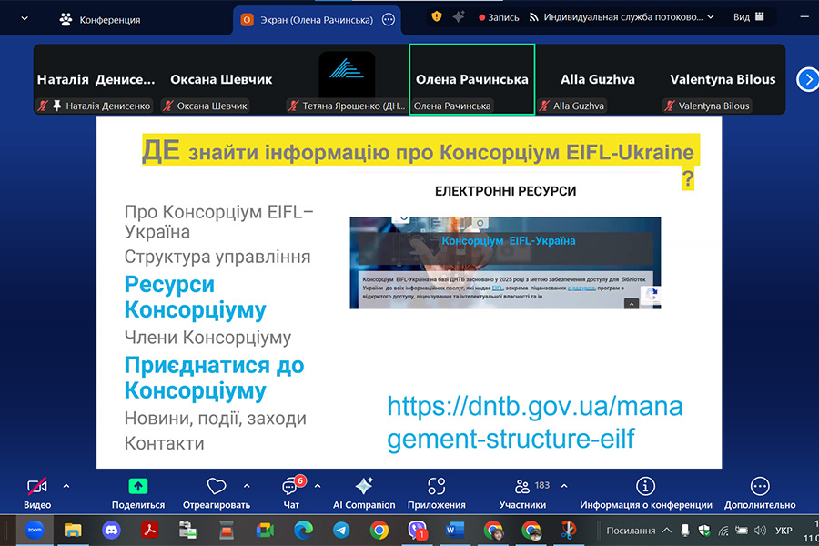This screenshot has width=819, height=546.
Task: Open Zoom from the taskbar
Action: [35, 530]
